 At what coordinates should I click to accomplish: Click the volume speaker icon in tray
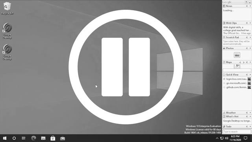point(227,138)
